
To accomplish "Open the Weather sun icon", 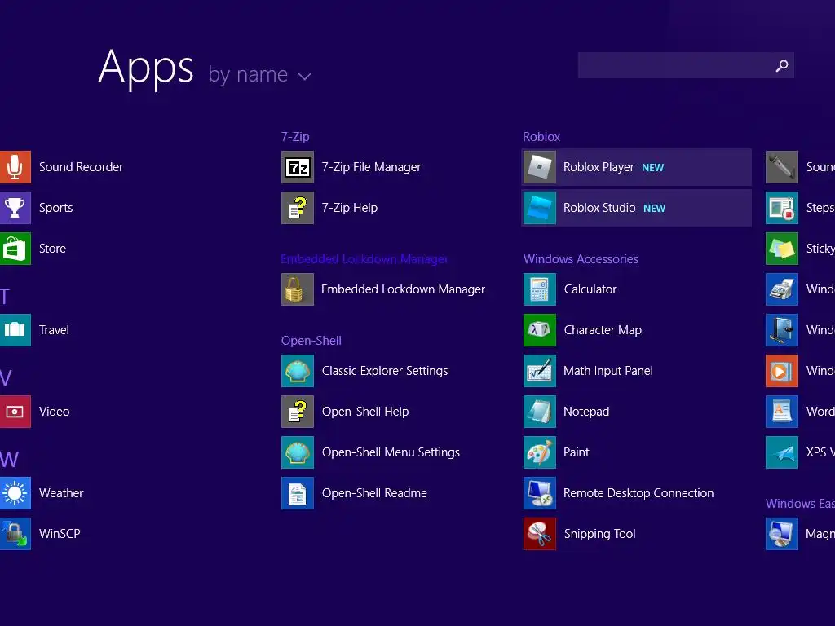I will 15,493.
